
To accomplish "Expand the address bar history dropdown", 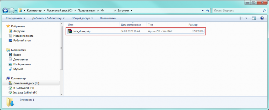I will [x=203, y=10].
